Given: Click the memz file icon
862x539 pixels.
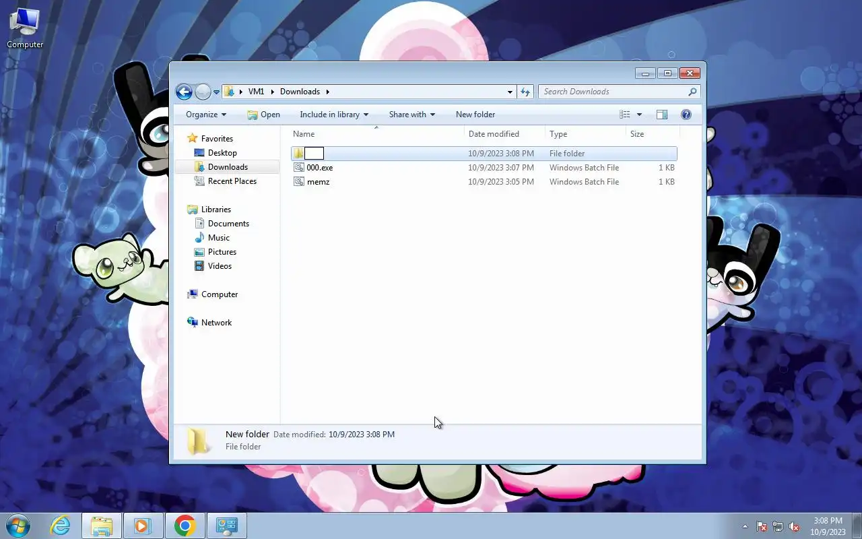Looking at the screenshot, I should (298, 182).
